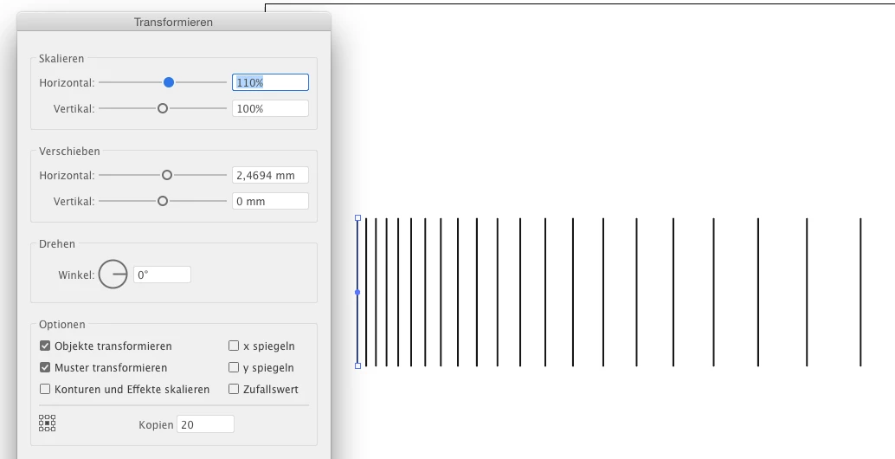The width and height of the screenshot is (895, 459).
Task: Click the Transformieren dialog title bar
Action: 173,22
